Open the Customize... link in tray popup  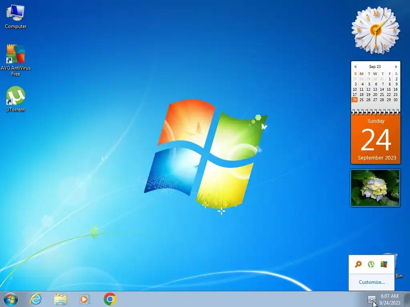[x=372, y=282]
